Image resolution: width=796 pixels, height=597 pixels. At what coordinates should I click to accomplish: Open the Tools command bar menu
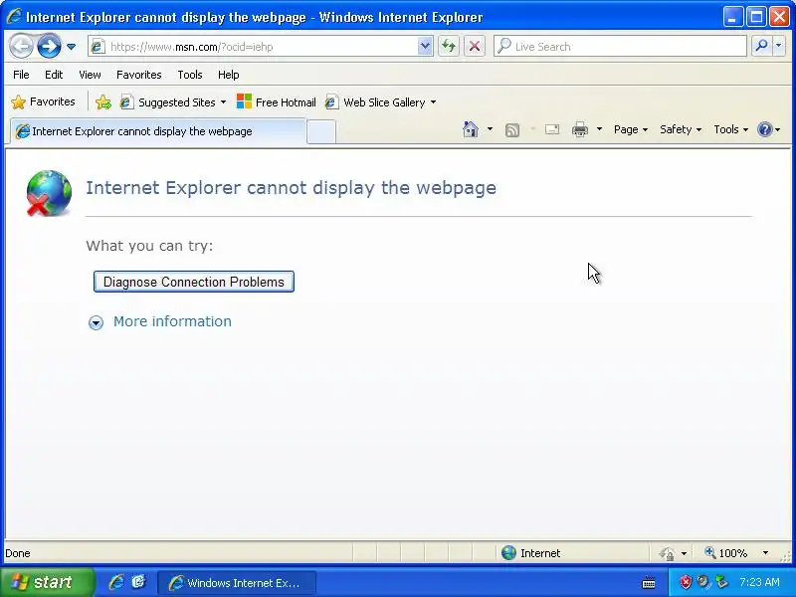(730, 129)
